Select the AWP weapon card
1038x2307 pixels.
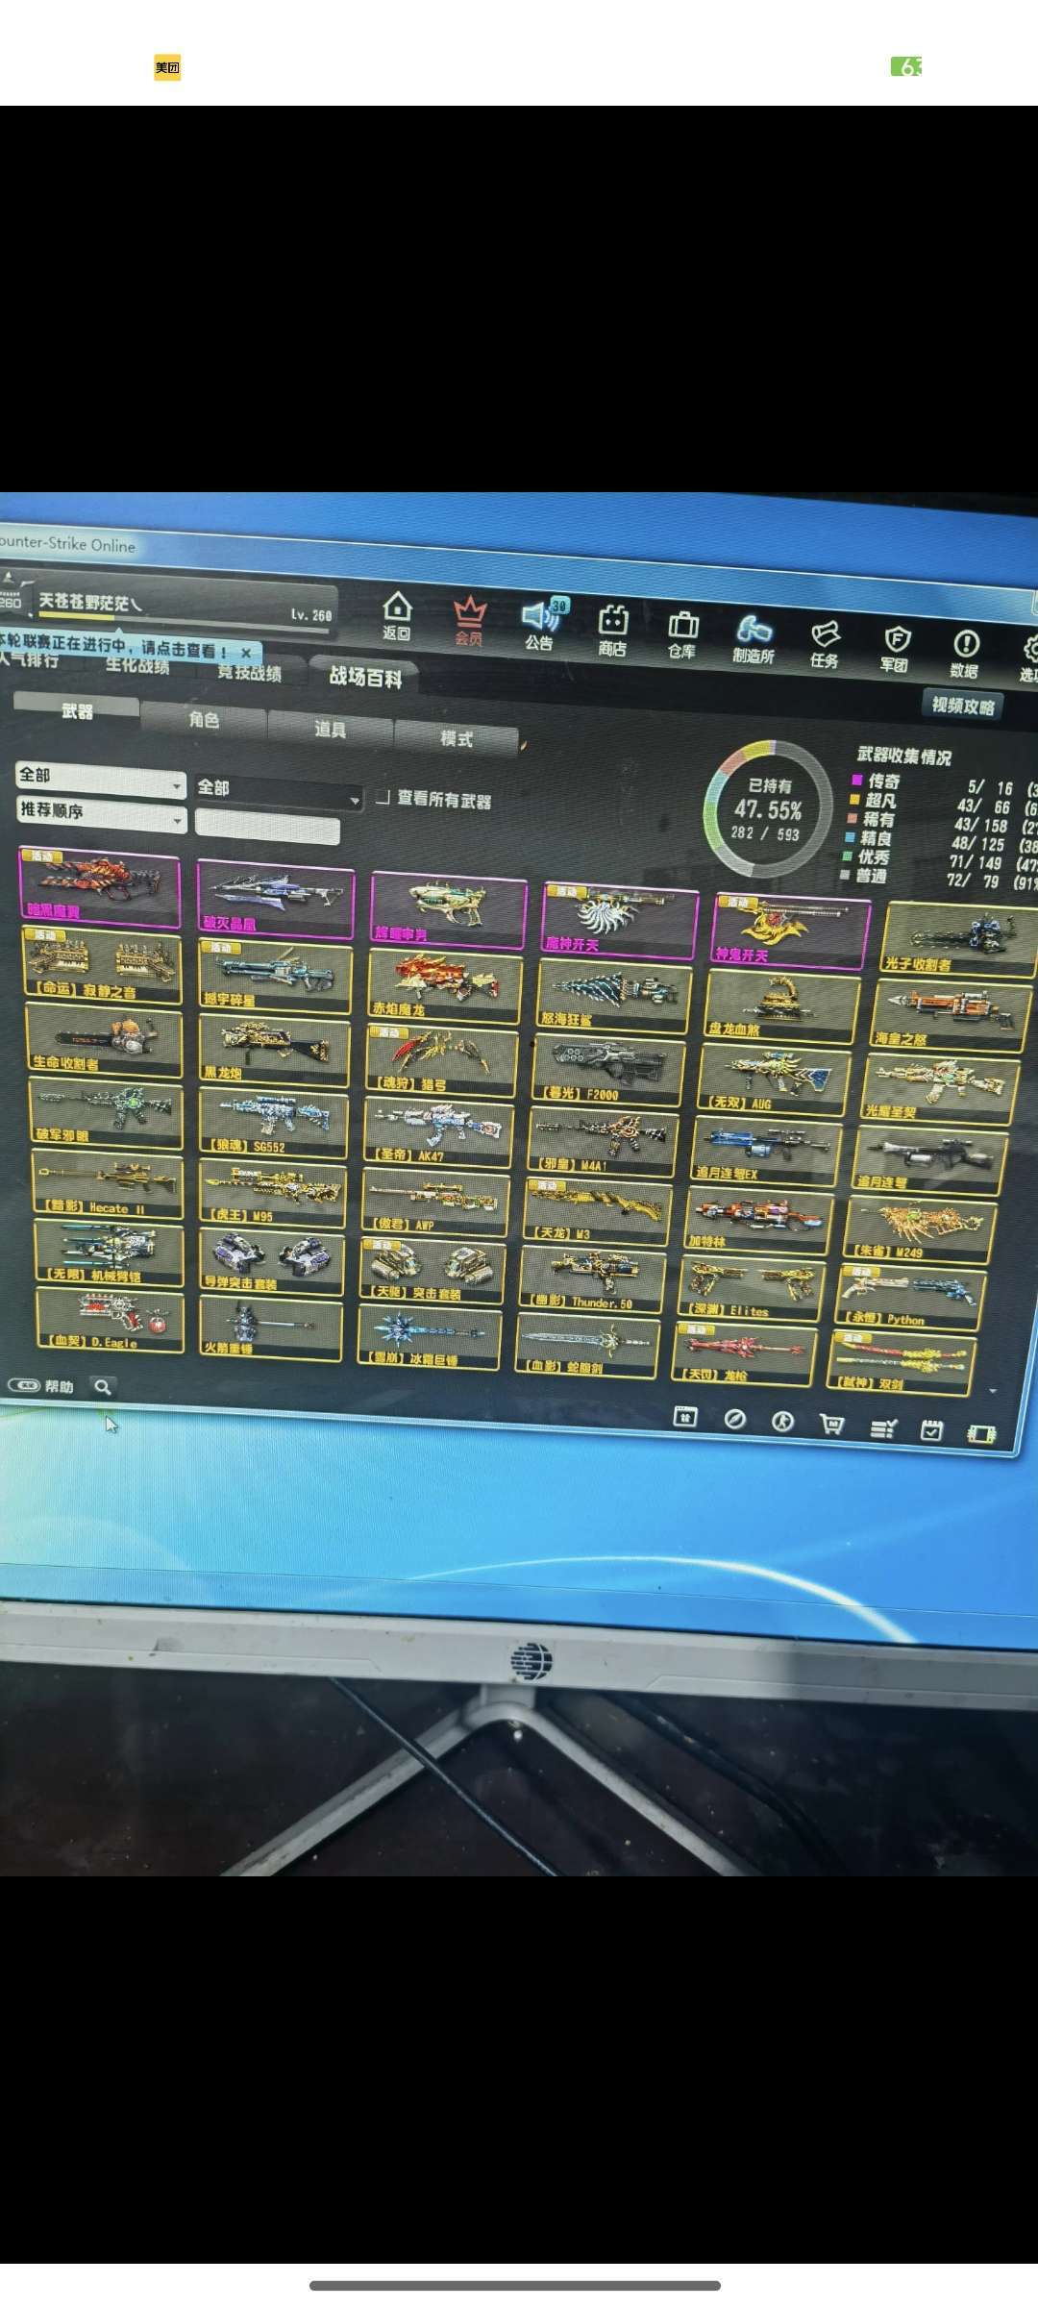tap(435, 1203)
